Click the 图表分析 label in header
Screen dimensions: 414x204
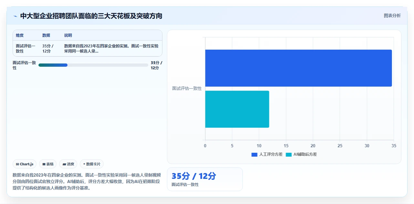[392, 15]
